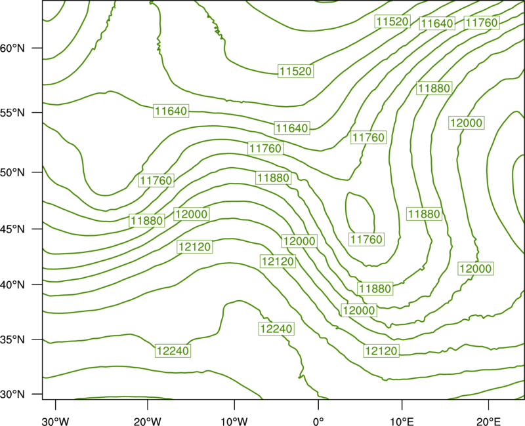Click the northernmost 11880 contour label
The height and width of the screenshot is (426, 525).
pyautogui.click(x=434, y=88)
